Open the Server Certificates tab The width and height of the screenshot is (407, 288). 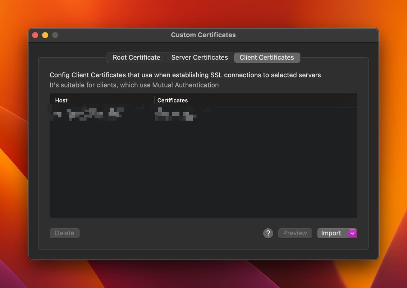(199, 58)
